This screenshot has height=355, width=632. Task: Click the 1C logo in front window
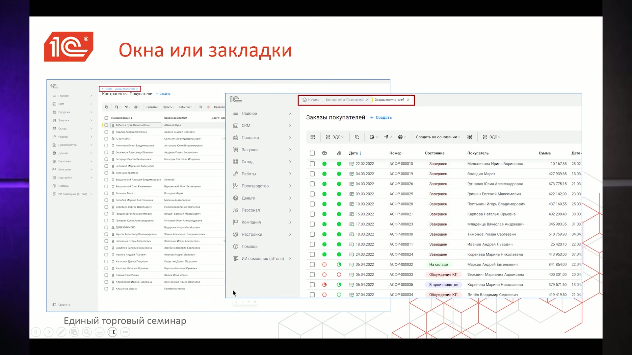236,99
